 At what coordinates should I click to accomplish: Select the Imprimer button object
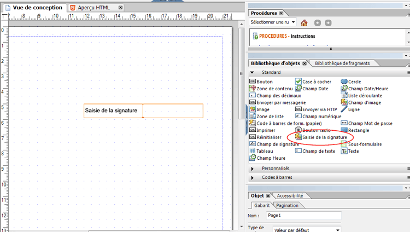point(262,130)
